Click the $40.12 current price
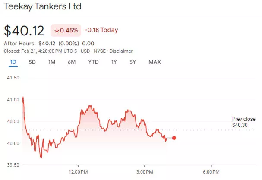 (x=24, y=31)
